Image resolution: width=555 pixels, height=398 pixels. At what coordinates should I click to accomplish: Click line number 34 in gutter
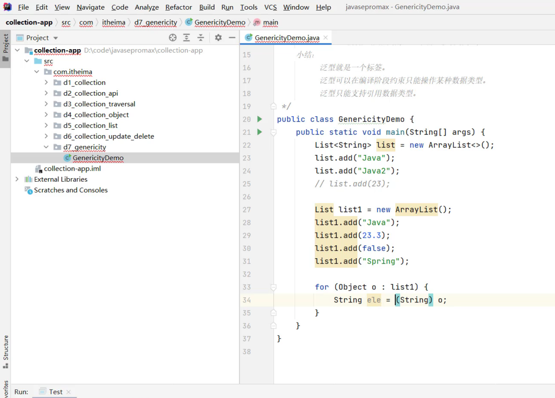246,300
